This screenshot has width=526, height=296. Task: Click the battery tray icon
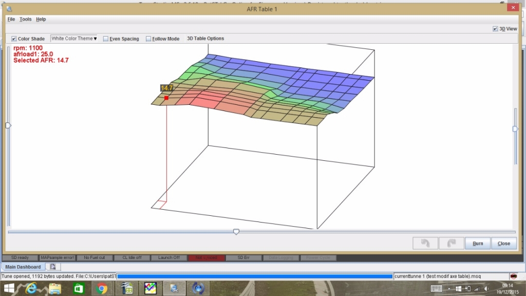[x=468, y=289]
